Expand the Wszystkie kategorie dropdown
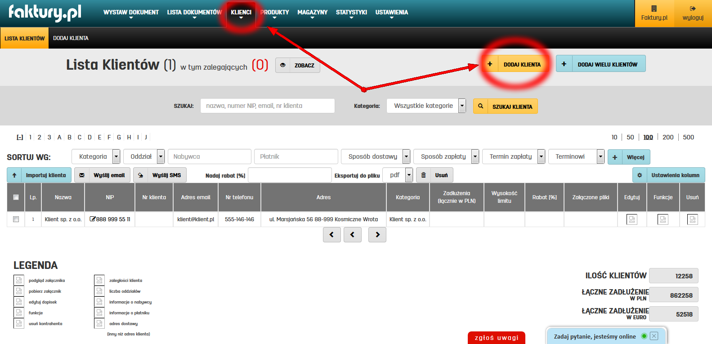The height and width of the screenshot is (344, 712). pyautogui.click(x=462, y=106)
